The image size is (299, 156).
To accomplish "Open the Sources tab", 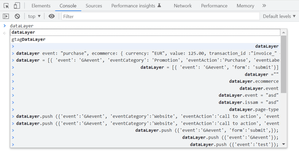I will tap(94, 6).
